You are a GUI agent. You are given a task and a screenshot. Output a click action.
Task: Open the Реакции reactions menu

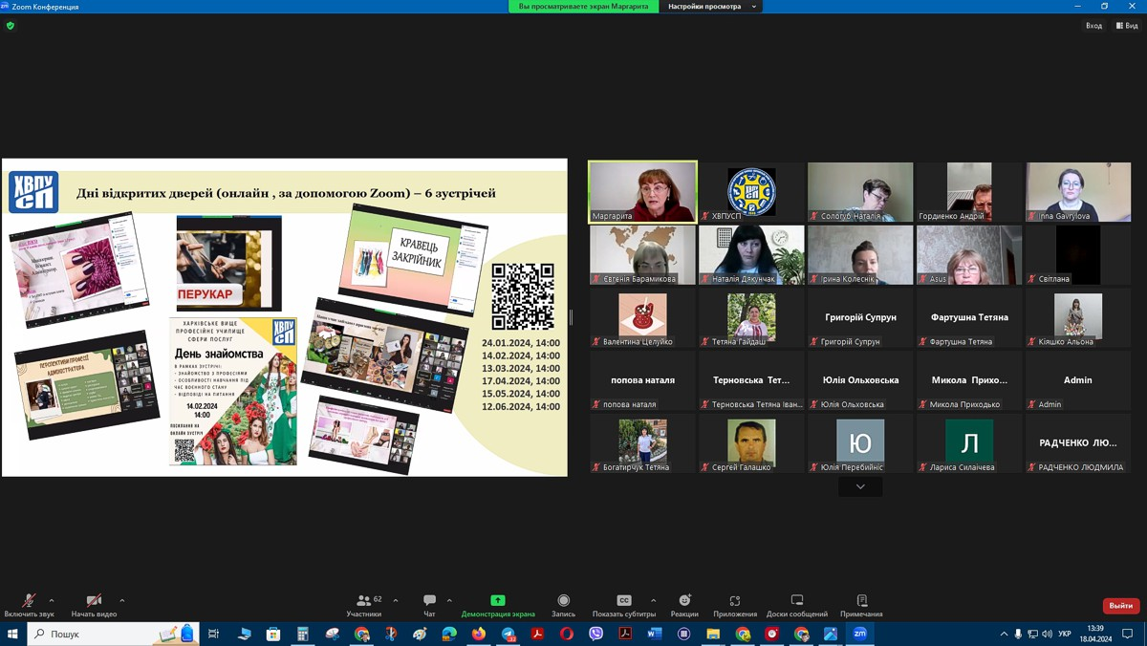(684, 606)
